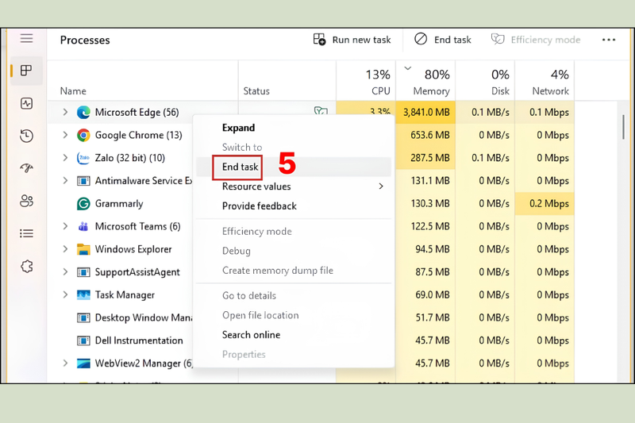Choose Efficiency mode in the context menu
The height and width of the screenshot is (423, 635).
[294, 231]
